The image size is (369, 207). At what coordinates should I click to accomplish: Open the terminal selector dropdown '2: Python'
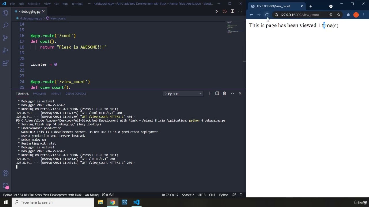click(183, 94)
